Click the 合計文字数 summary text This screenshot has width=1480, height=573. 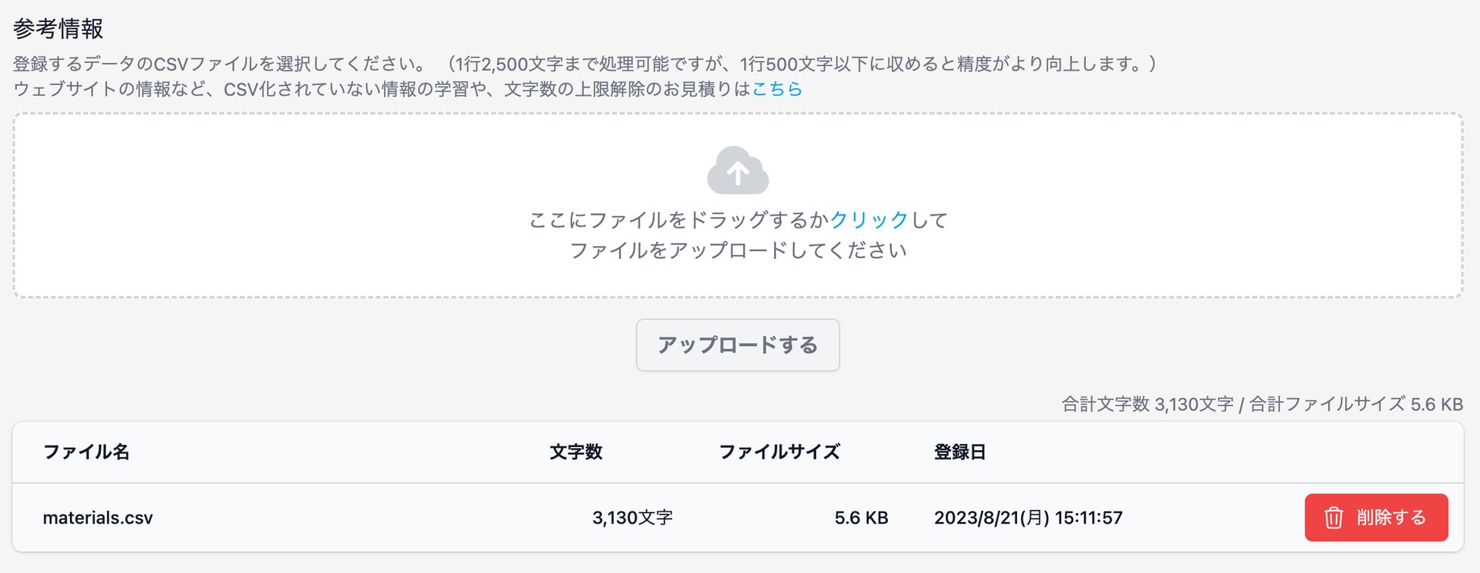1261,404
